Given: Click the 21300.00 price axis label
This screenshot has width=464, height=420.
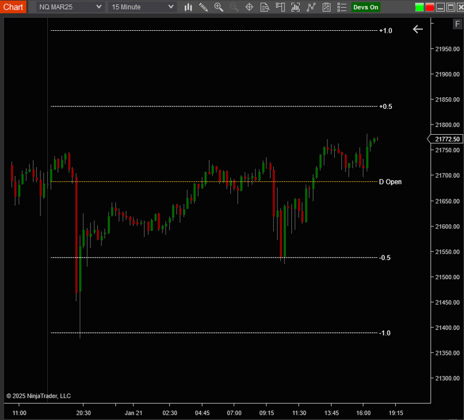Looking at the screenshot, I should click(447, 378).
